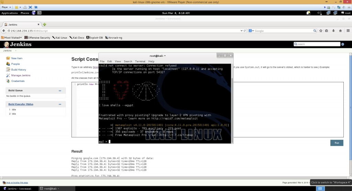Click the volume muted speaker icon
The image size is (352, 191).
click(x=319, y=13)
